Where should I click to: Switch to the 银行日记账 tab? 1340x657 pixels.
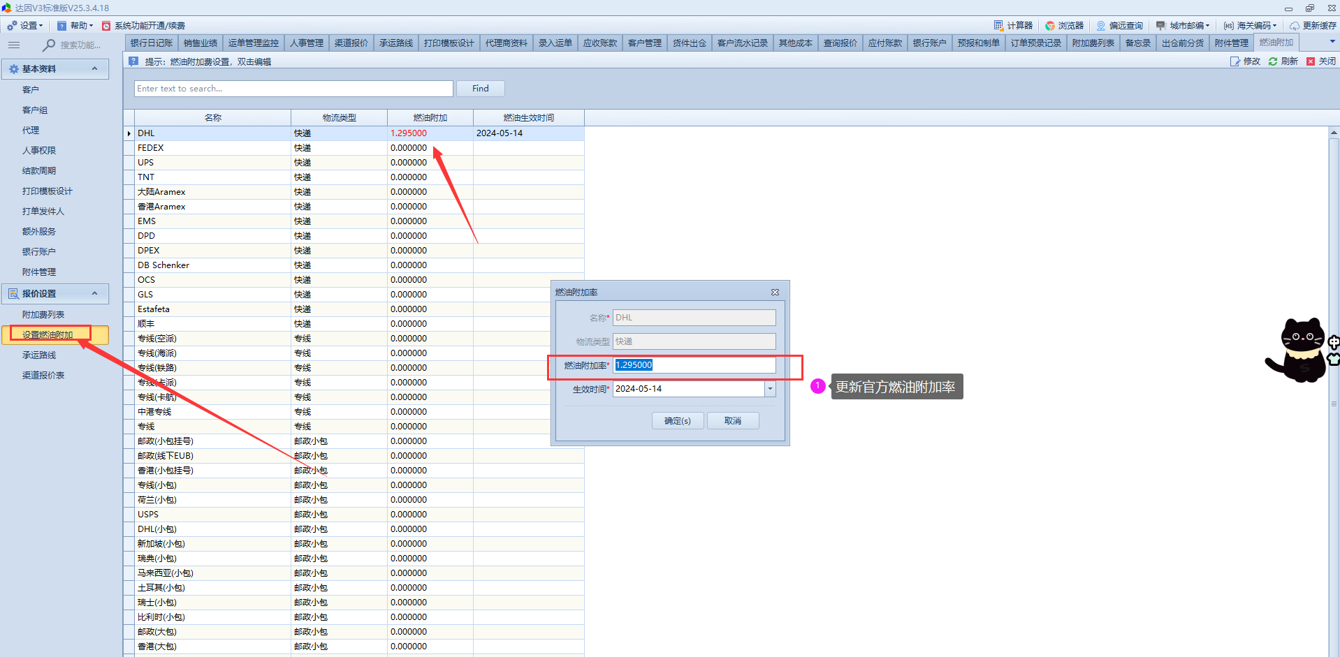click(151, 43)
